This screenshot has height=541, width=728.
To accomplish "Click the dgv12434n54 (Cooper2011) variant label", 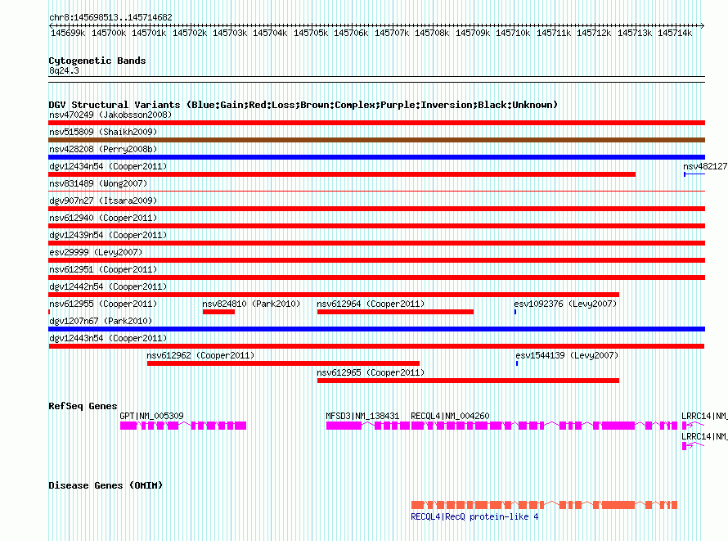I will (x=108, y=166).
